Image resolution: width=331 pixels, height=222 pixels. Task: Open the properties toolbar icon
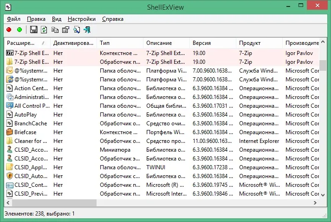65,30
